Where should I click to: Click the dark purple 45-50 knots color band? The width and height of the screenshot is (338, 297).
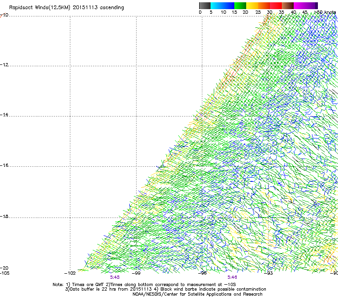[312, 5]
